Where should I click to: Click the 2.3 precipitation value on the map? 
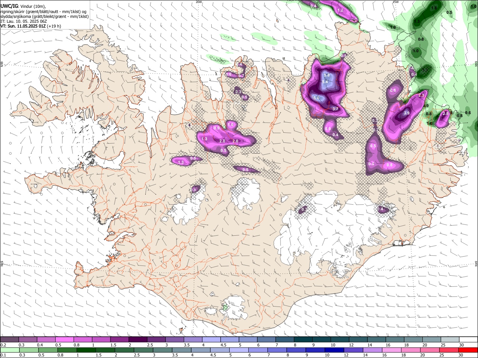422,95
